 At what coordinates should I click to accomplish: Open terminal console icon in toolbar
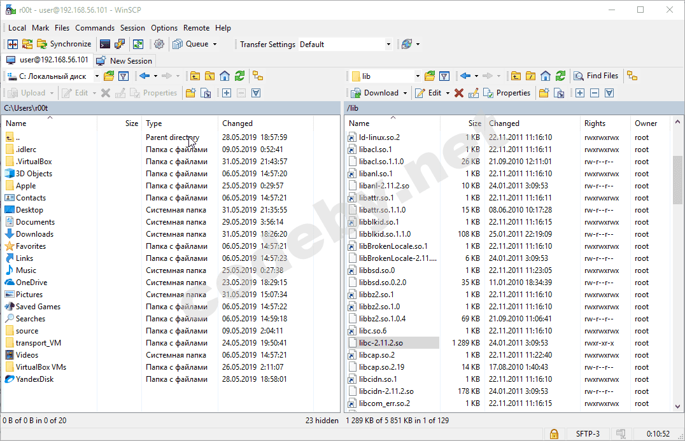(x=105, y=44)
